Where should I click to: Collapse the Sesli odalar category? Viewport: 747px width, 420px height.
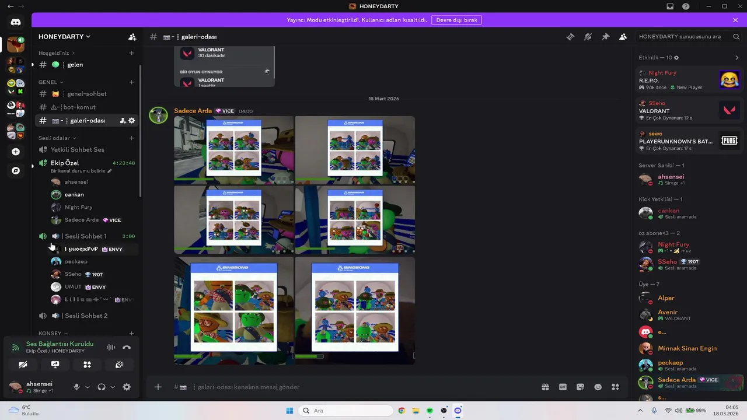57,138
